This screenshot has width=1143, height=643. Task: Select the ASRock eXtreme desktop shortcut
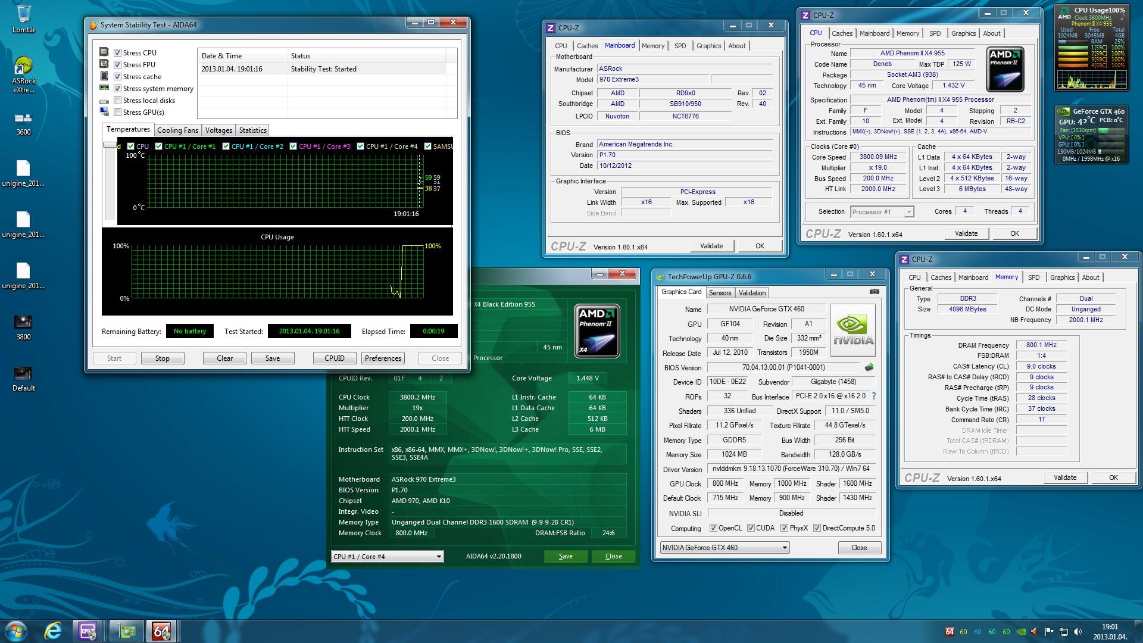[x=24, y=74]
